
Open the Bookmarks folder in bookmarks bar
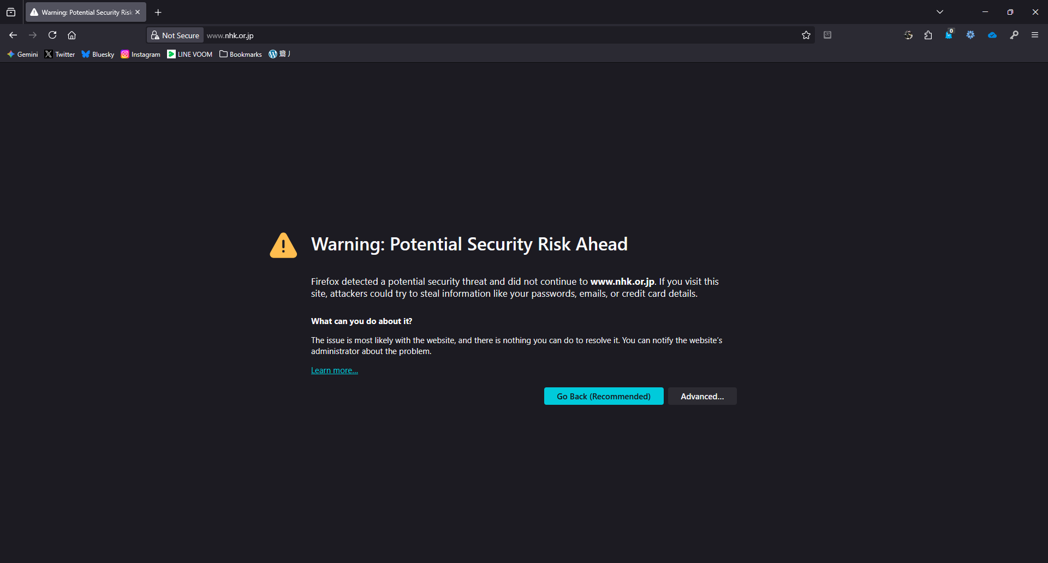click(241, 54)
